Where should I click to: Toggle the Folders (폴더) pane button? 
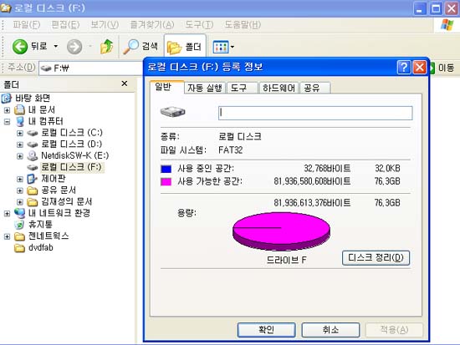click(x=185, y=47)
